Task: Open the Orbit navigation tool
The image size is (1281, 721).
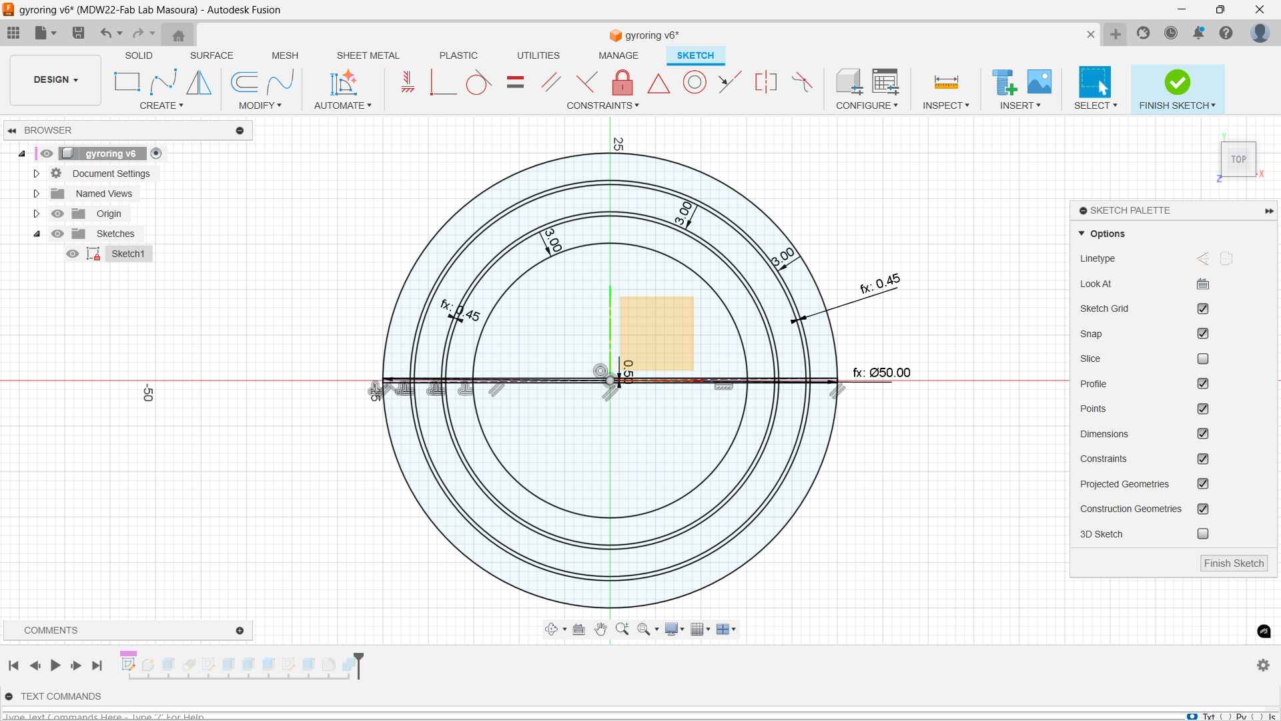Action: (551, 630)
